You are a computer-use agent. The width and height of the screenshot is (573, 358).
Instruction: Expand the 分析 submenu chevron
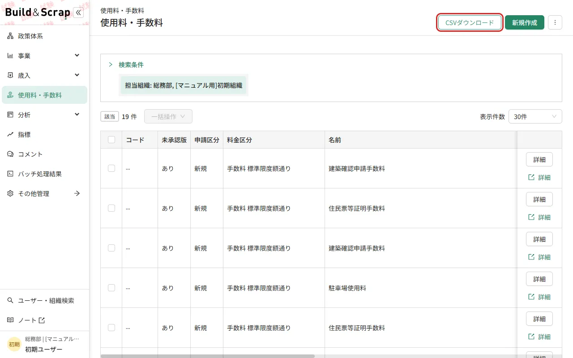coord(77,115)
